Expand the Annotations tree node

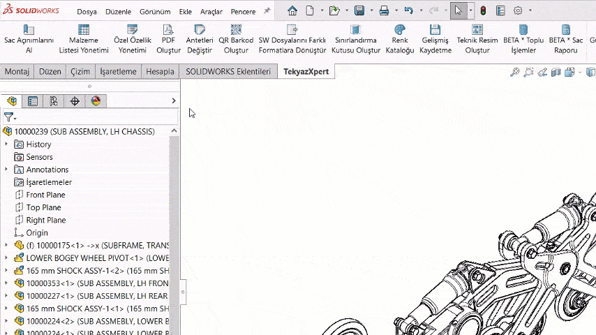pos(6,169)
